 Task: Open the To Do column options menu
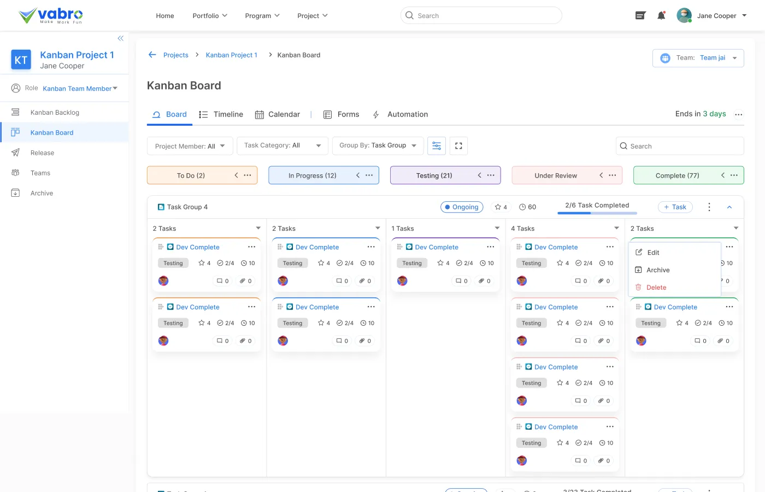(248, 175)
